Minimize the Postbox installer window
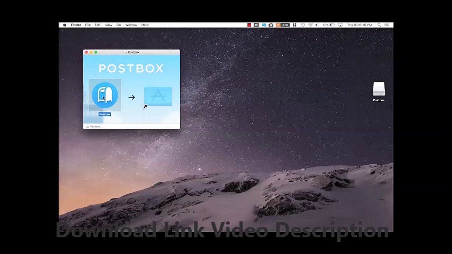 pyautogui.click(x=91, y=52)
